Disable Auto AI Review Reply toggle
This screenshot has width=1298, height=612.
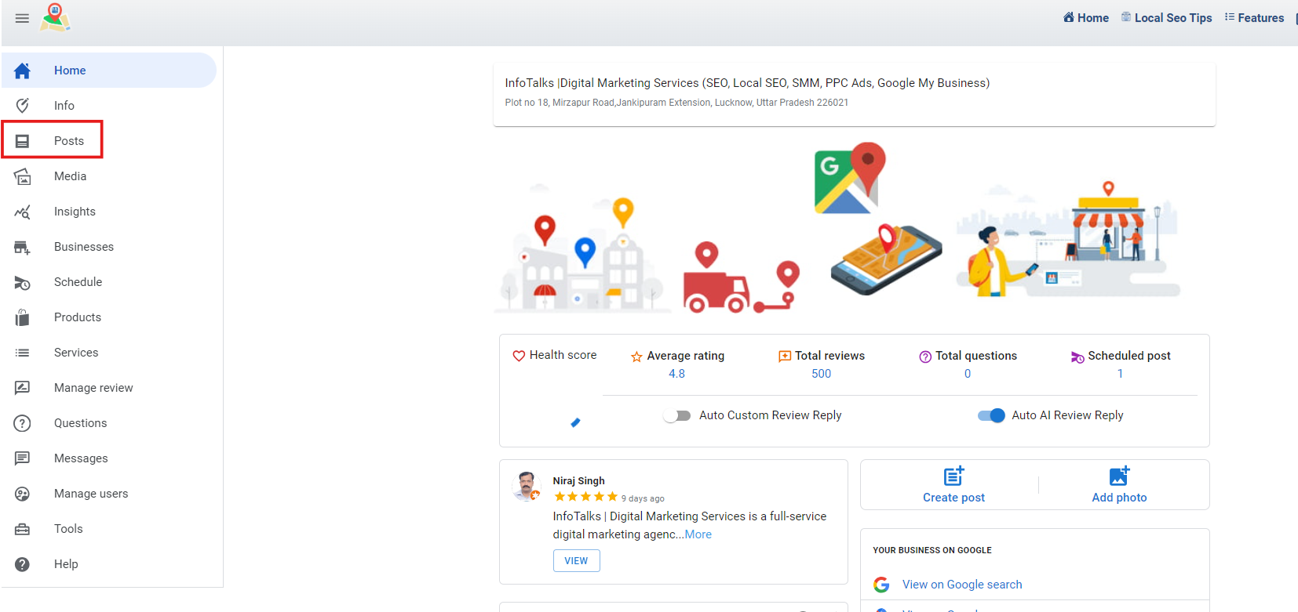pyautogui.click(x=991, y=415)
